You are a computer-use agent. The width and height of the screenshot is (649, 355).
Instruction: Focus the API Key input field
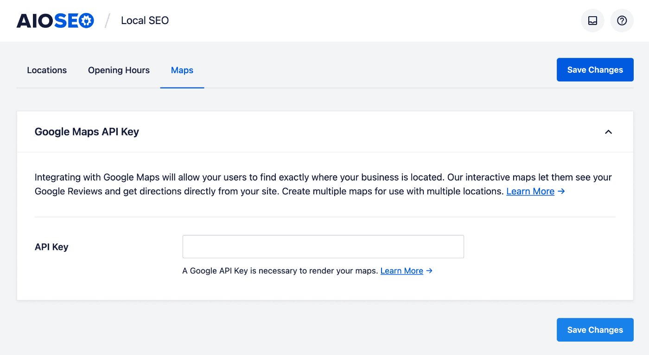coord(323,247)
